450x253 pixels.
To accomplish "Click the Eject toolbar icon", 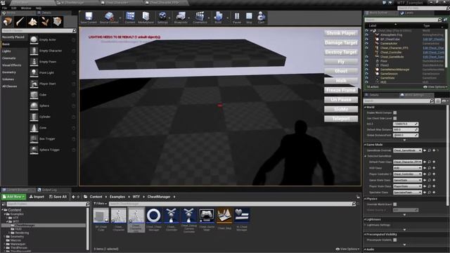I will [x=261, y=18].
